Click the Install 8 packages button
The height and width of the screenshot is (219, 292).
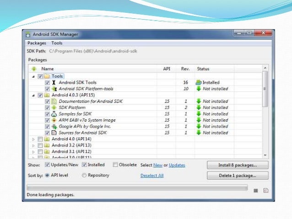(x=238, y=165)
